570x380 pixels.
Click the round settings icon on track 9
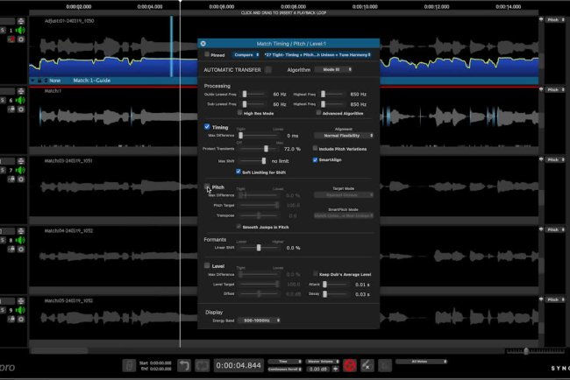pyautogui.click(x=21, y=320)
